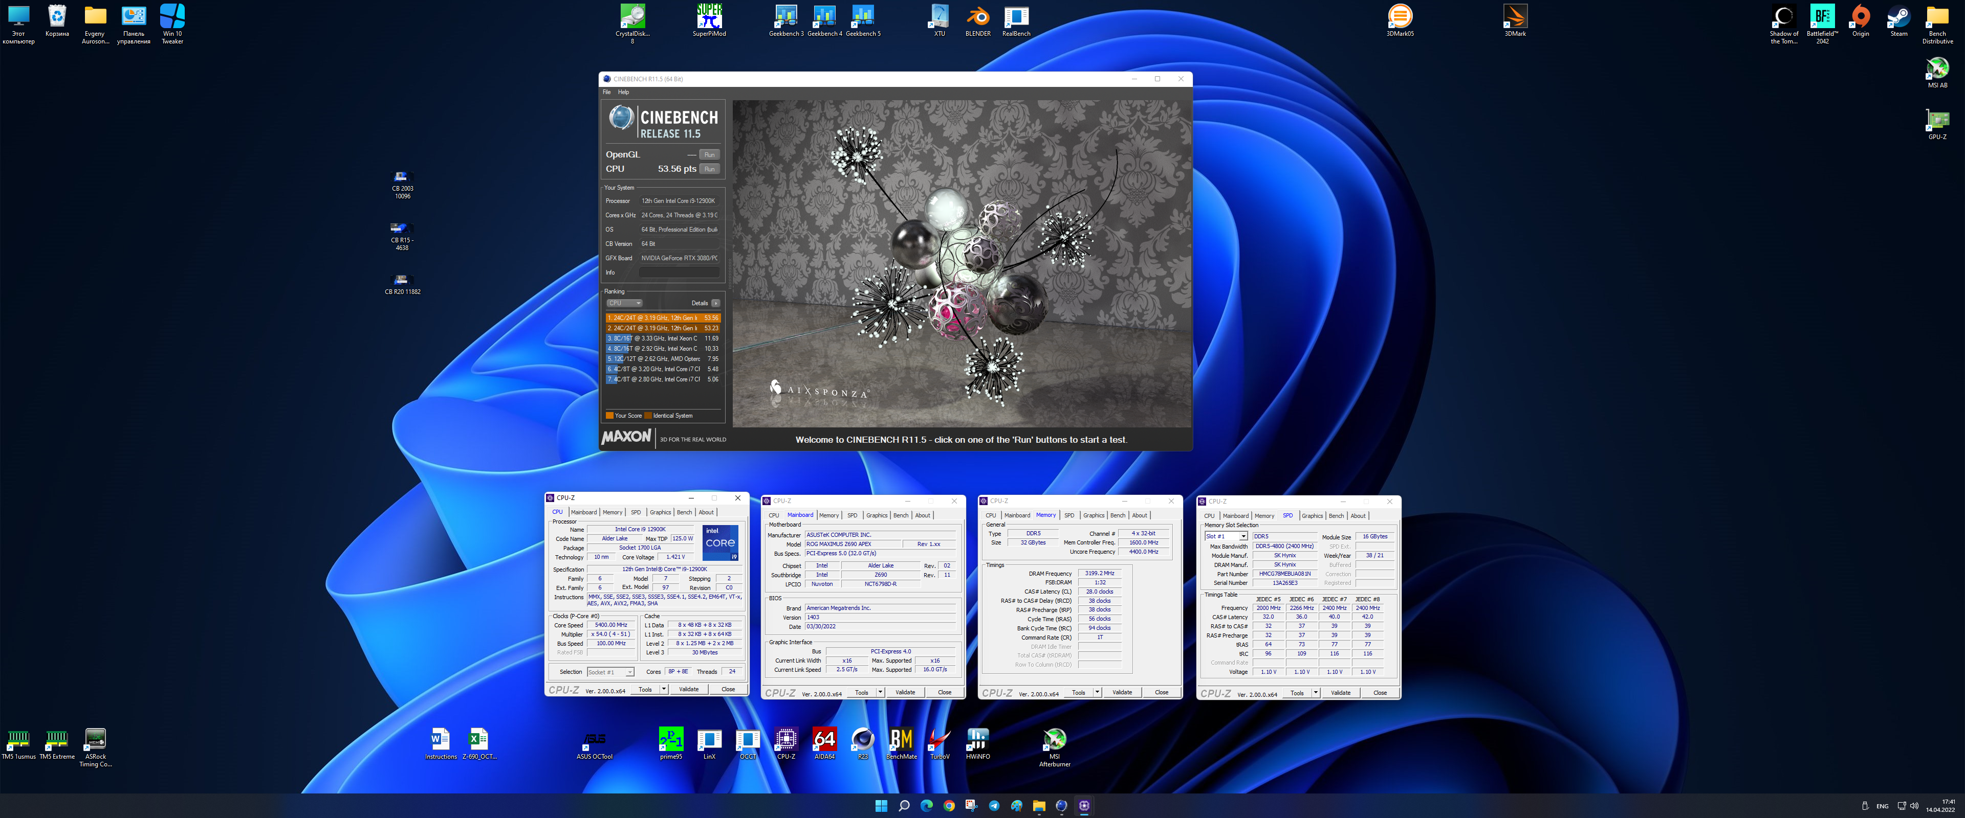Viewport: 1965px width, 818px height.
Task: Run the CPU test in Cinebench
Action: [709, 169]
